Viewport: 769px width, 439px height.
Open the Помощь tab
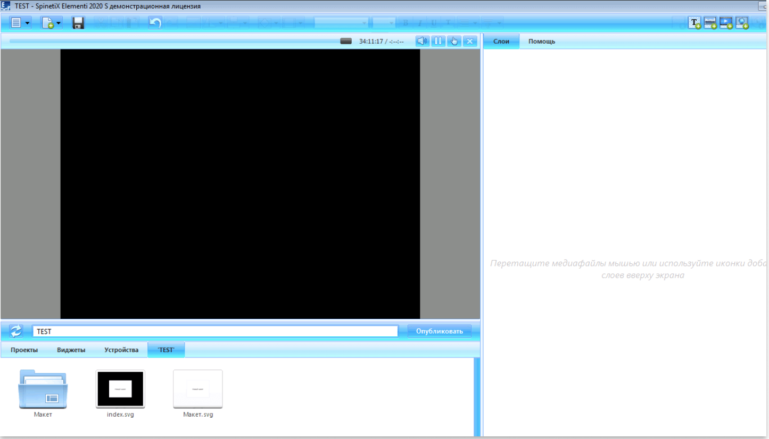point(542,41)
